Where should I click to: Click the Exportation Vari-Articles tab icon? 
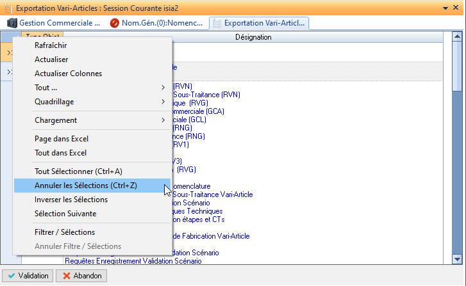tap(217, 23)
